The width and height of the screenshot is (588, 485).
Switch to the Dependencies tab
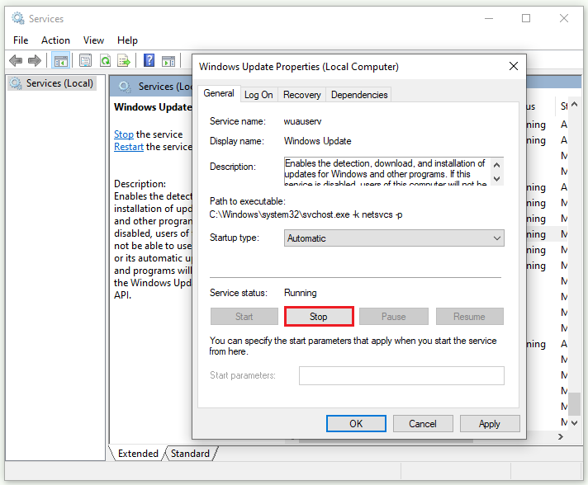click(x=359, y=95)
